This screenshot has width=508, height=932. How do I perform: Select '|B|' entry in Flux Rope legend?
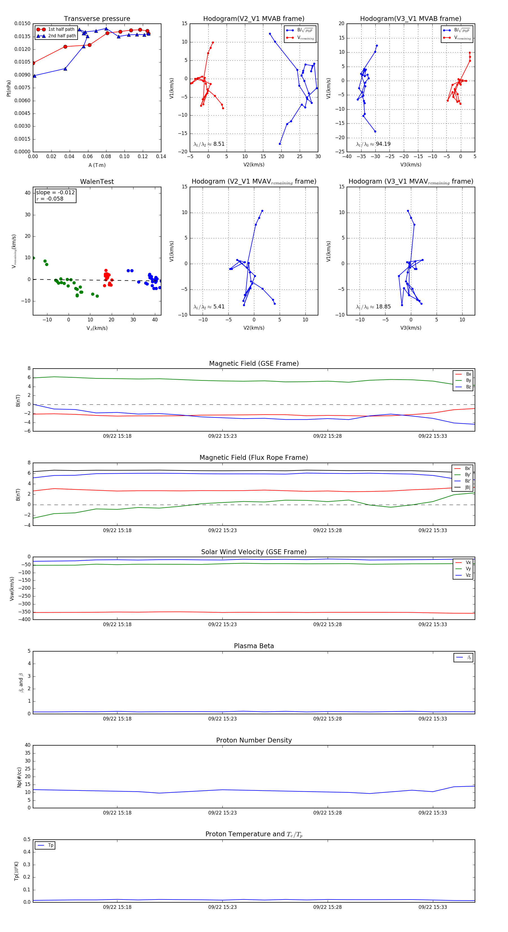pyautogui.click(x=463, y=487)
